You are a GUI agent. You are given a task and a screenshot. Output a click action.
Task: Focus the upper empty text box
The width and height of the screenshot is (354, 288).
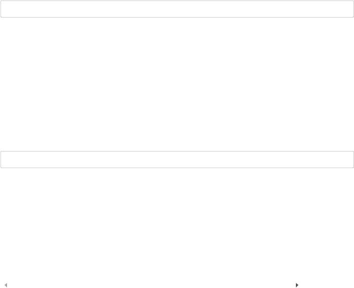pyautogui.click(x=177, y=9)
